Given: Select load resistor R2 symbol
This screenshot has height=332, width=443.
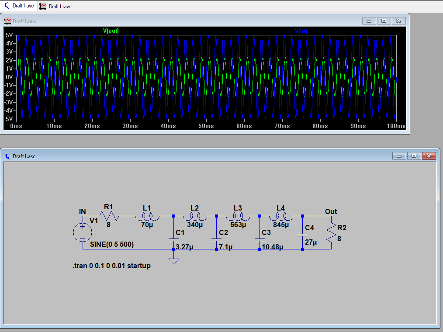Looking at the screenshot, I should pyautogui.click(x=332, y=232).
